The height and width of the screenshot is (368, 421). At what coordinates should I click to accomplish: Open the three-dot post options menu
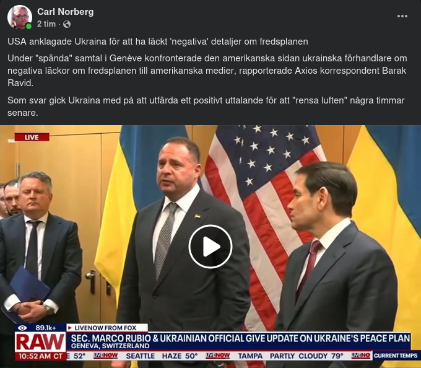click(x=402, y=16)
